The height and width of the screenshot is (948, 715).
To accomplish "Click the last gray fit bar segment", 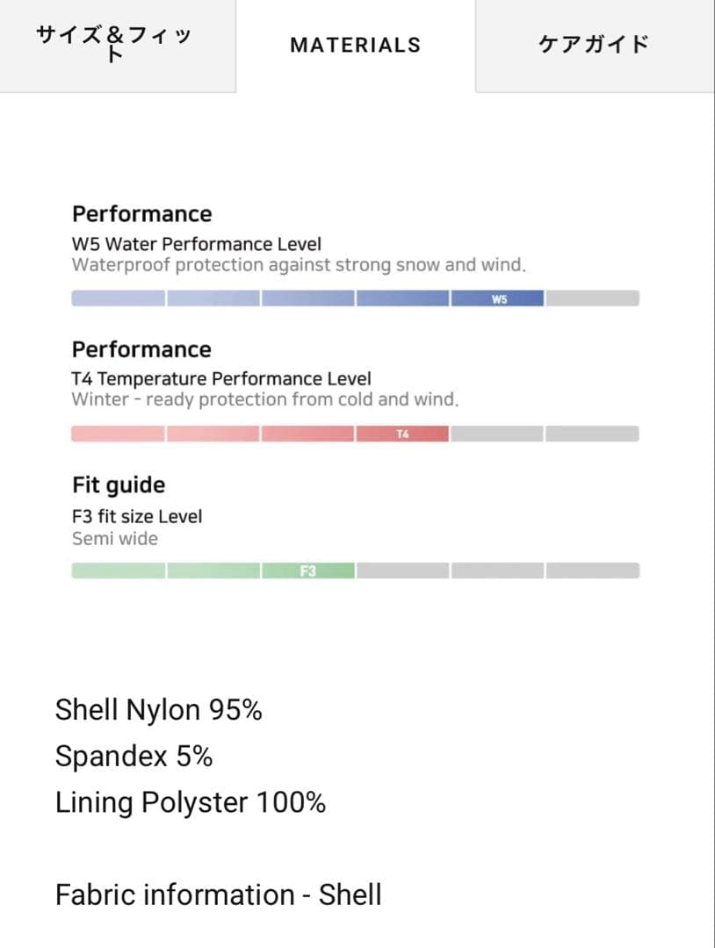I will (592, 571).
